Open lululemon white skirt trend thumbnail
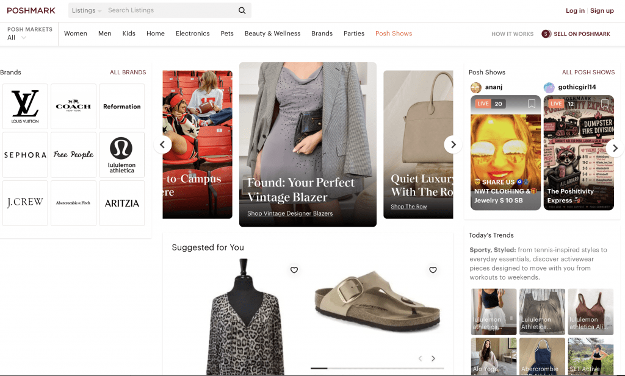The image size is (625, 376). click(494, 311)
